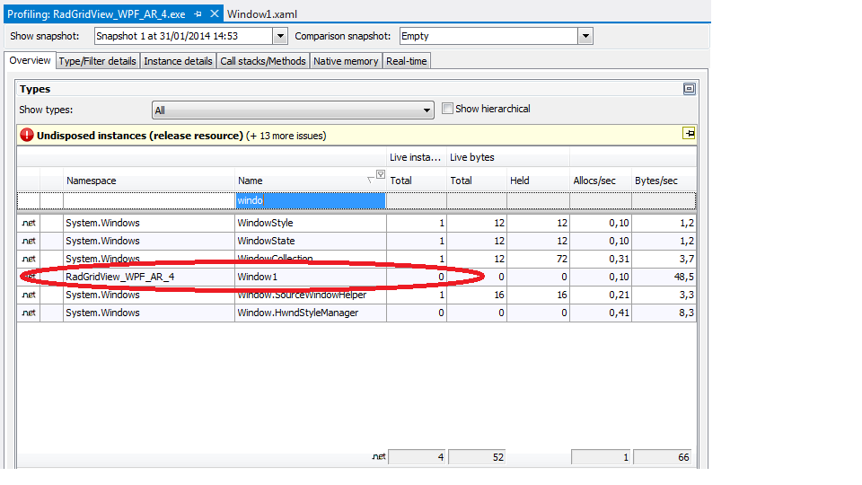Go to the Native memory tab
The width and height of the screenshot is (862, 485).
pyautogui.click(x=346, y=61)
